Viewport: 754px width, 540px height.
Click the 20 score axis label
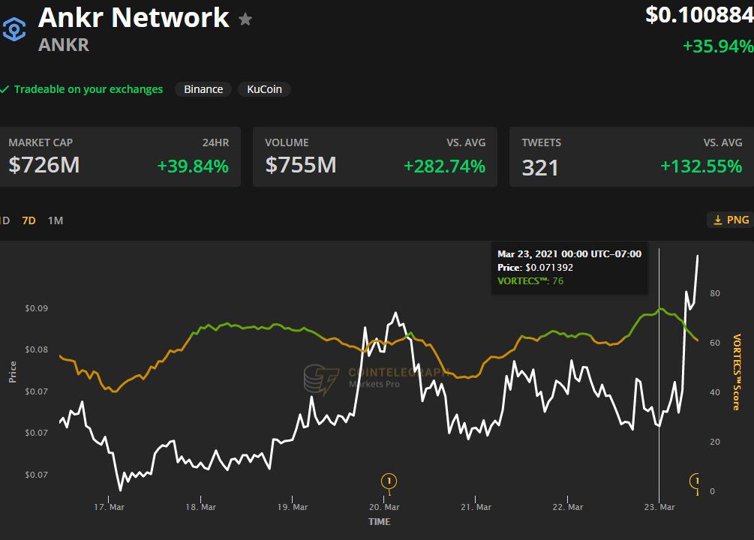tap(715, 442)
